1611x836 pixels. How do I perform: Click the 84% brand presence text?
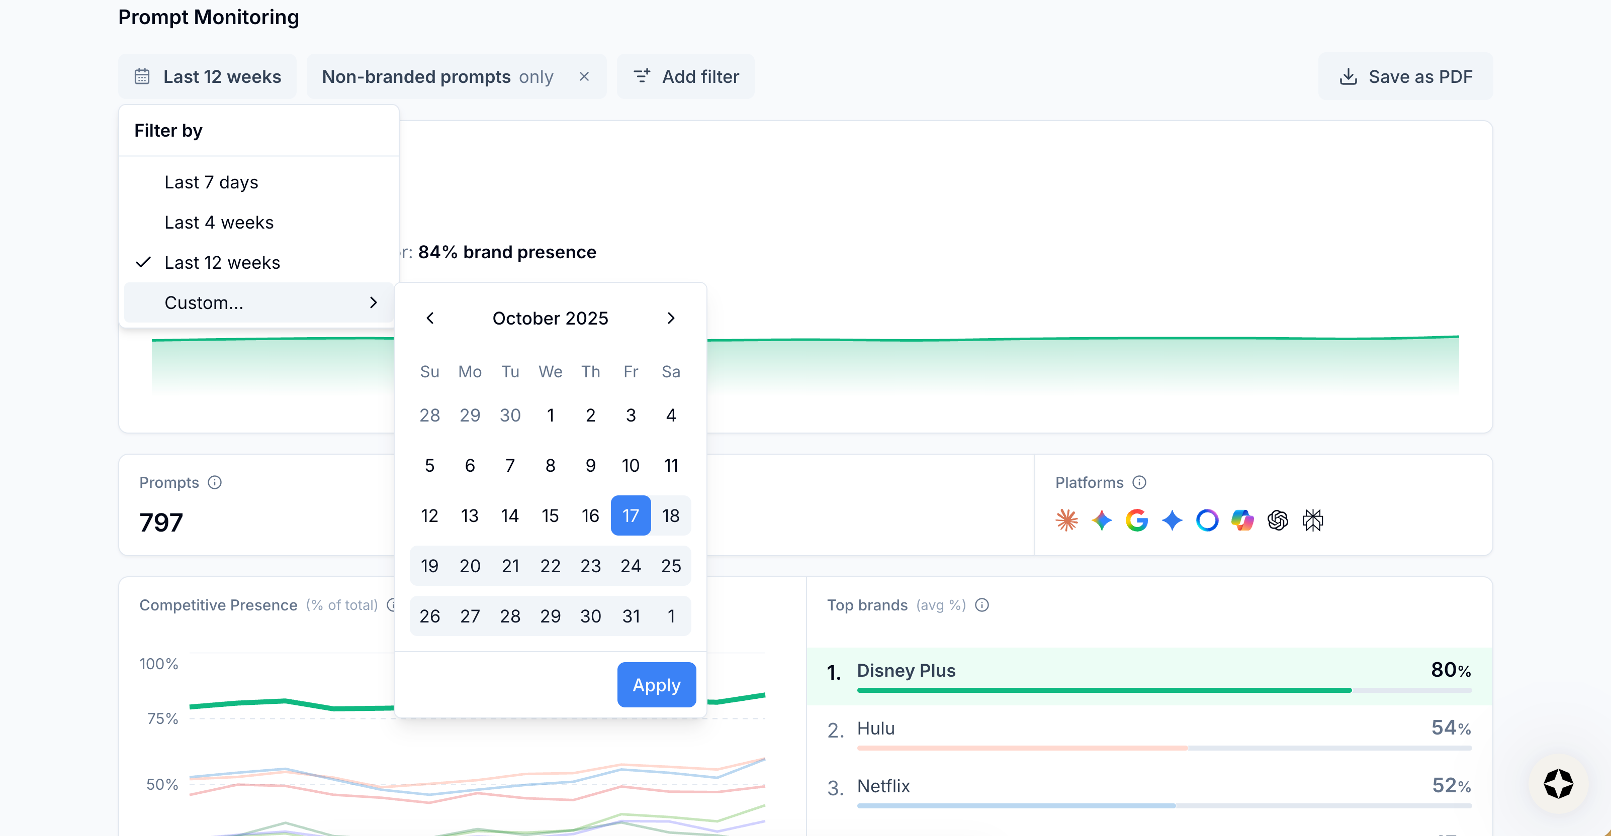tap(507, 252)
